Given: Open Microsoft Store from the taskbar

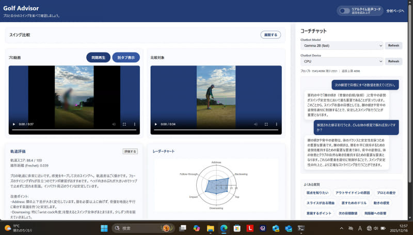Looking at the screenshot, I should tap(237, 228).
